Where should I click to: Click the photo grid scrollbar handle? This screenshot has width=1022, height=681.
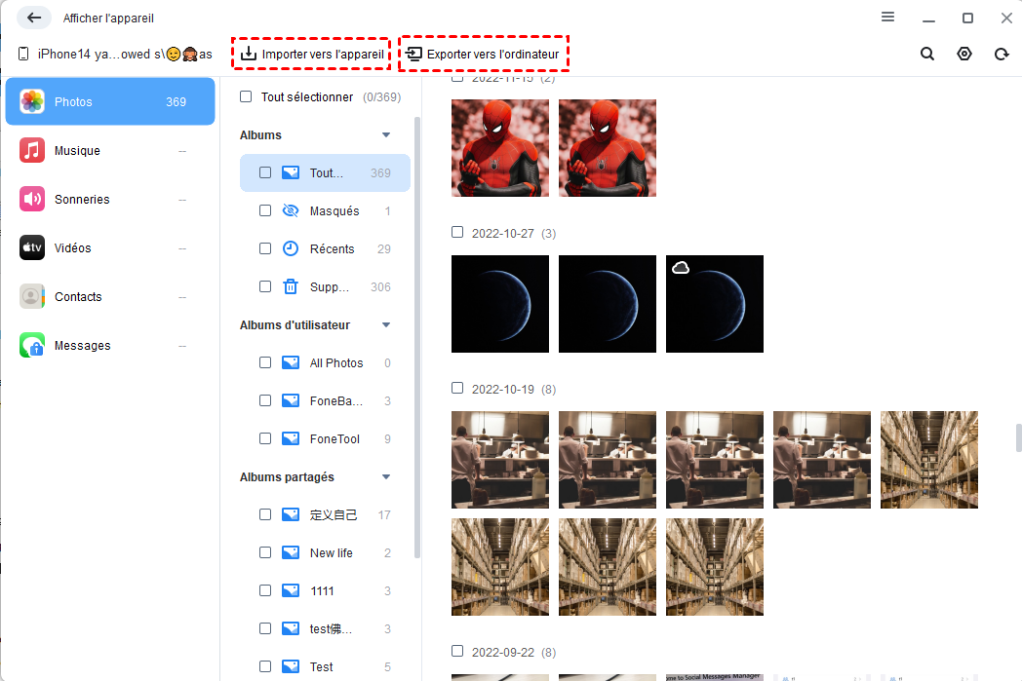1018,436
